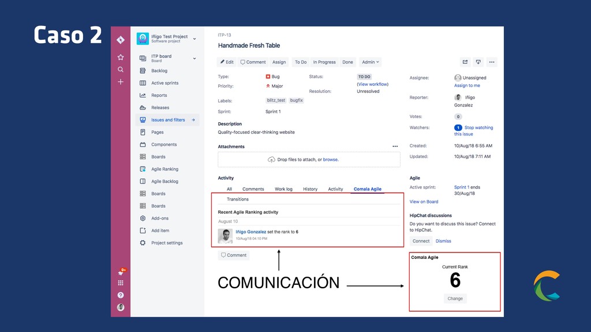Open the app switcher grid icon
The height and width of the screenshot is (332, 591).
pyautogui.click(x=121, y=282)
